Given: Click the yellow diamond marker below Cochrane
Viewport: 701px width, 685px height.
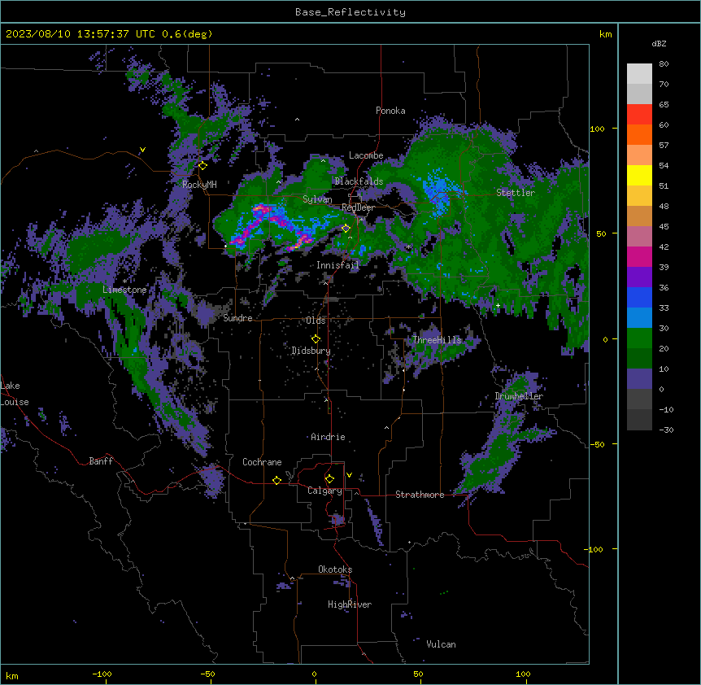Looking at the screenshot, I should [x=276, y=480].
